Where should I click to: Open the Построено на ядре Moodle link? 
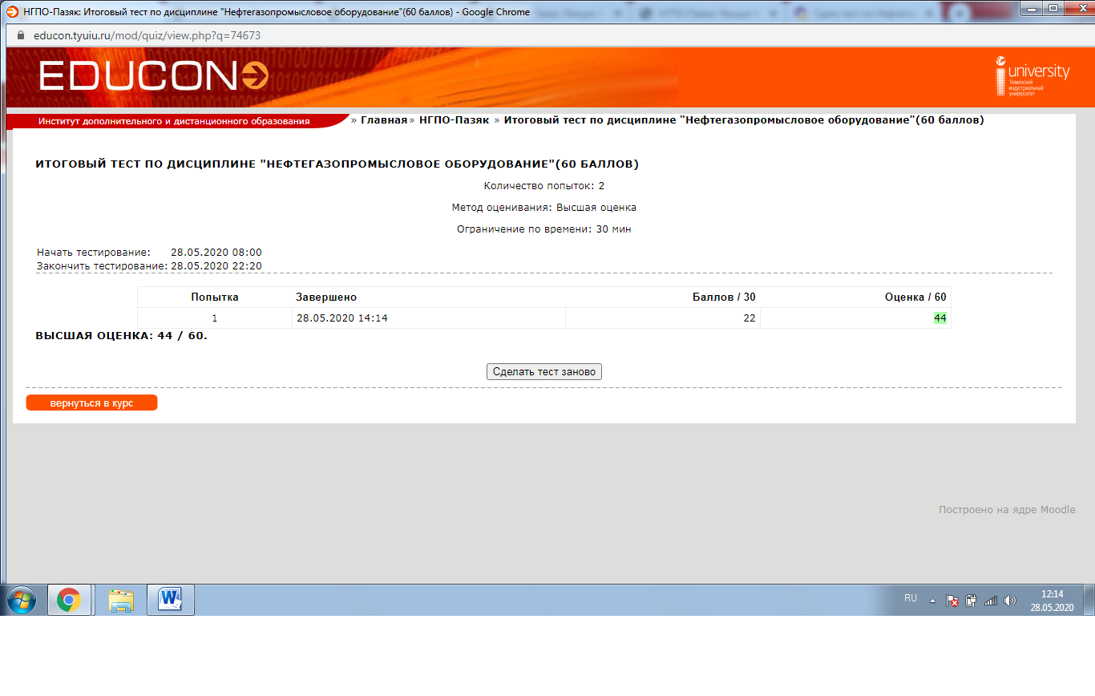click(1007, 510)
